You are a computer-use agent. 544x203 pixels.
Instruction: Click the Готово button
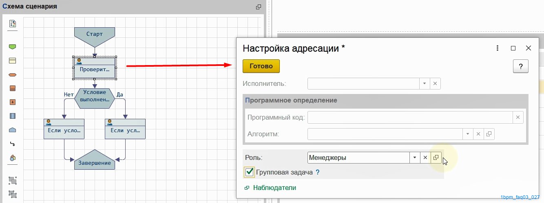tap(261, 66)
